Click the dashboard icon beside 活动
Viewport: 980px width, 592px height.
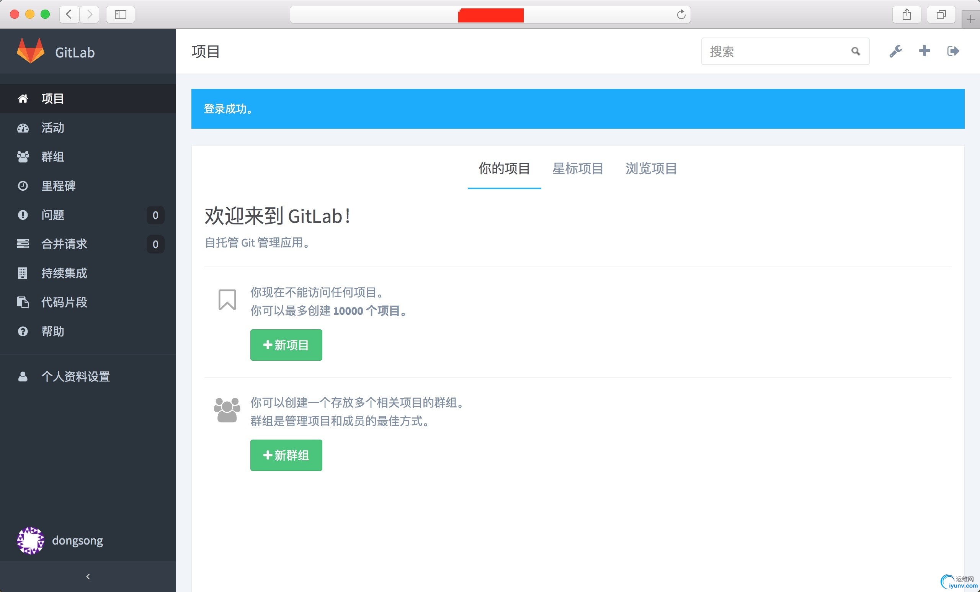(23, 128)
